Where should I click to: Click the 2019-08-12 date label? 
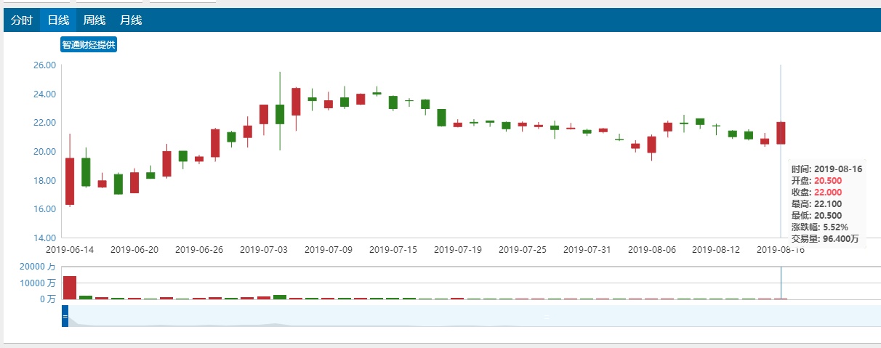click(717, 249)
